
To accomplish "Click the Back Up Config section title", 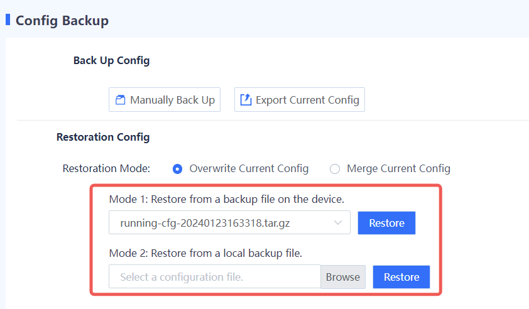I will [x=111, y=61].
